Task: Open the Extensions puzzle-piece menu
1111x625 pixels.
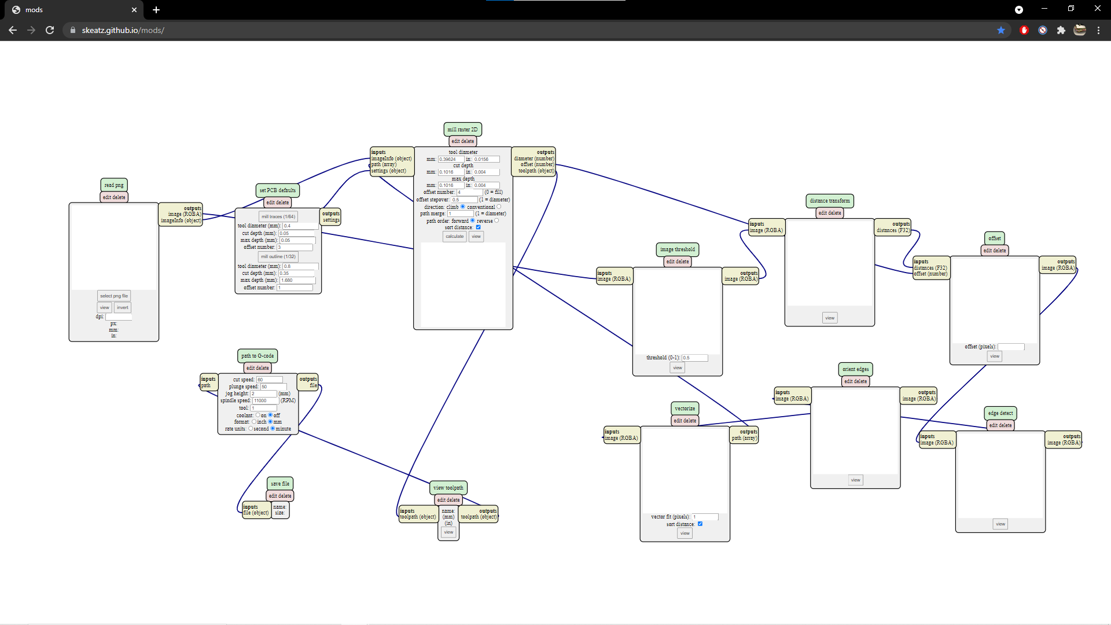Action: click(1061, 30)
